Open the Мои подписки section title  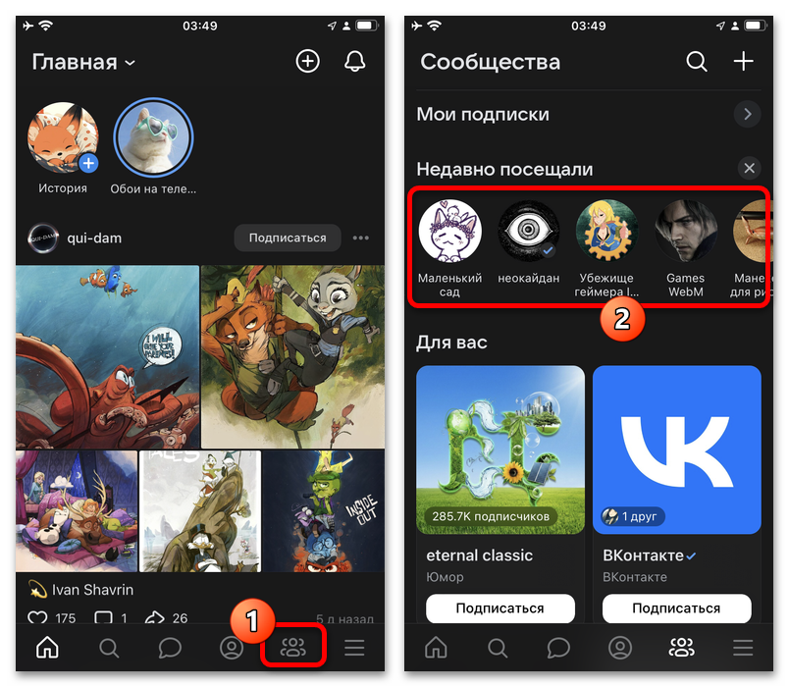coord(483,114)
